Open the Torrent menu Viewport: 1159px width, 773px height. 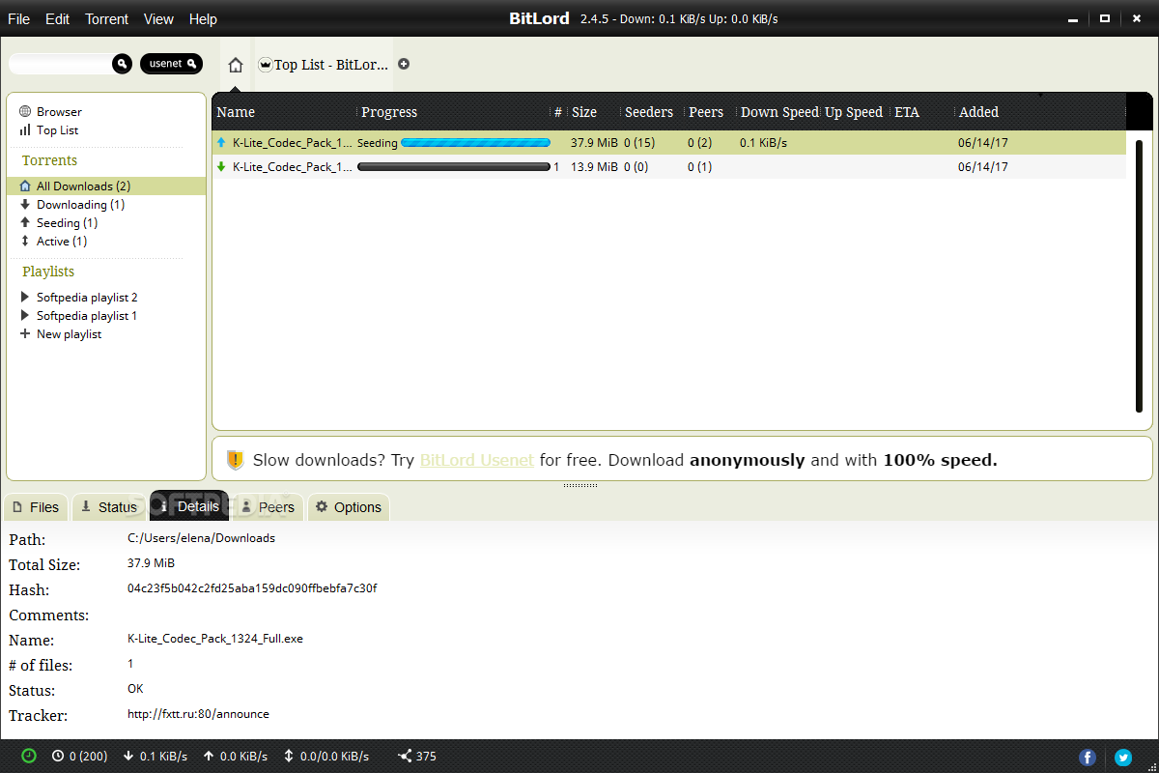pos(106,18)
